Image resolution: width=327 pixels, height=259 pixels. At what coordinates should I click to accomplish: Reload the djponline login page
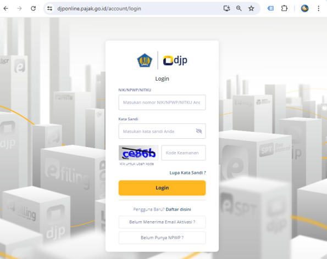tap(33, 9)
